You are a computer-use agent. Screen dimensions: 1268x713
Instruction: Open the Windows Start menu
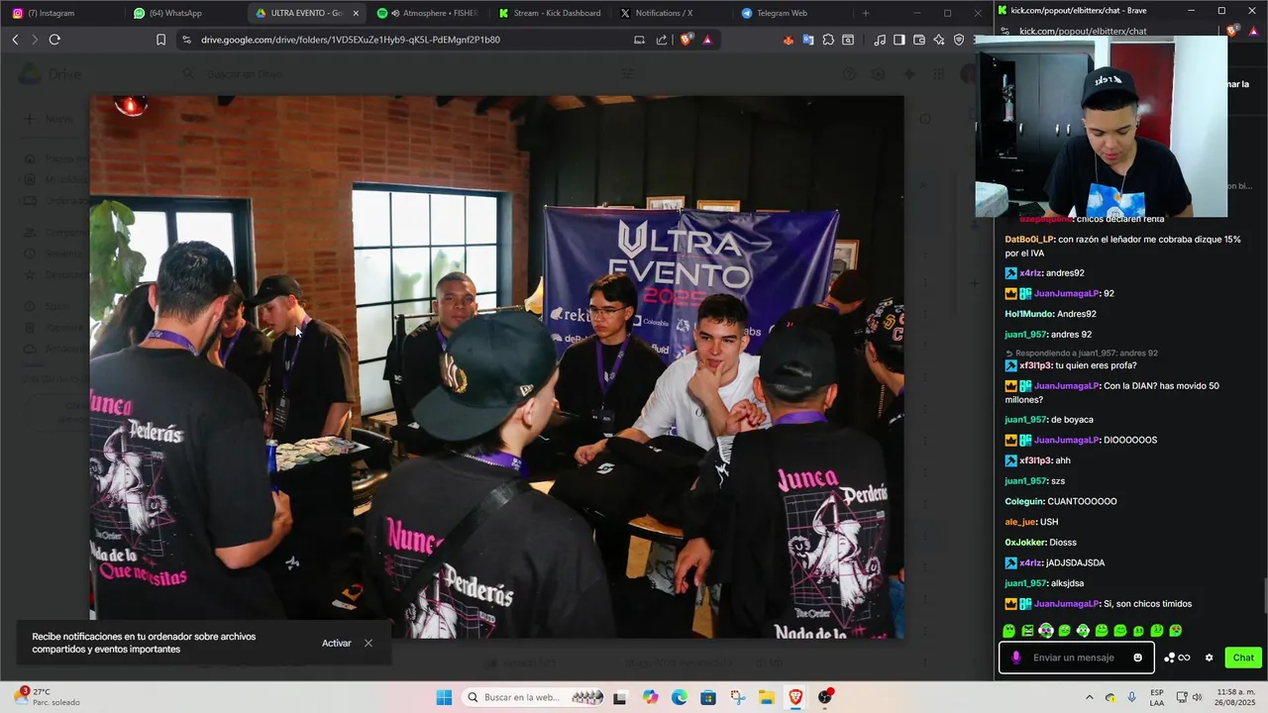(444, 697)
